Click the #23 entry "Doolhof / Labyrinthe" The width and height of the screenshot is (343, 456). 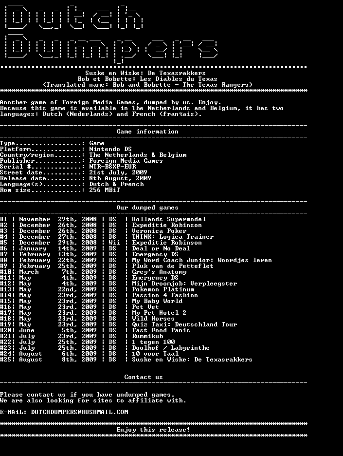pos(171,348)
